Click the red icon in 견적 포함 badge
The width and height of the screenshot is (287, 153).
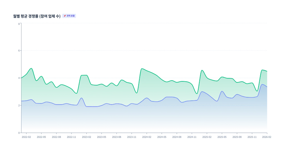64,16
